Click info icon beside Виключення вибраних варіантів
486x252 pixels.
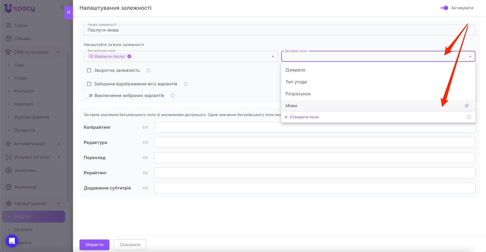click(173, 96)
